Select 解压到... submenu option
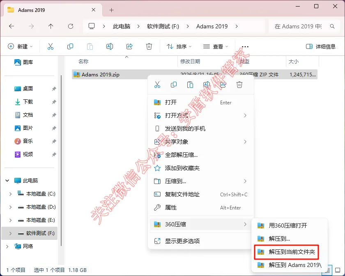The height and width of the screenshot is (276, 345). (290, 239)
